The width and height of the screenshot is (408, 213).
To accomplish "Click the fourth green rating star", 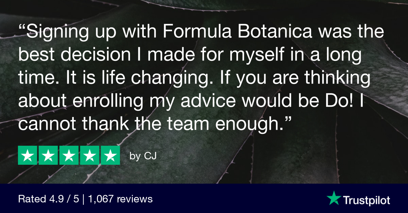I will point(90,156).
